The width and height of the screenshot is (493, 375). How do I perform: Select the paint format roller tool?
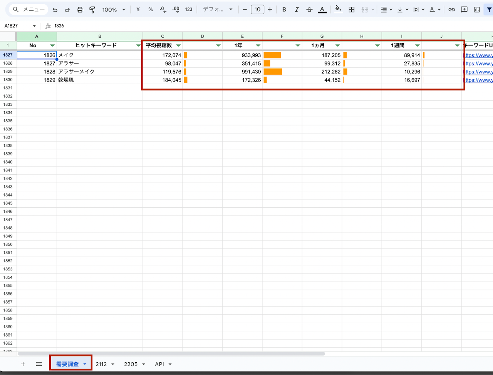tap(92, 10)
